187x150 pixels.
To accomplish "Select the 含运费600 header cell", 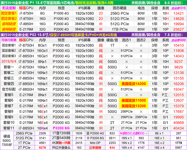I will (178, 40).
